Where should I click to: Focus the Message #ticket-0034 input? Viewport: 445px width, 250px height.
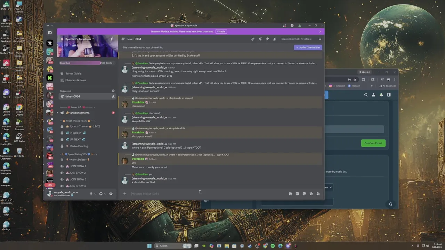[209, 194]
